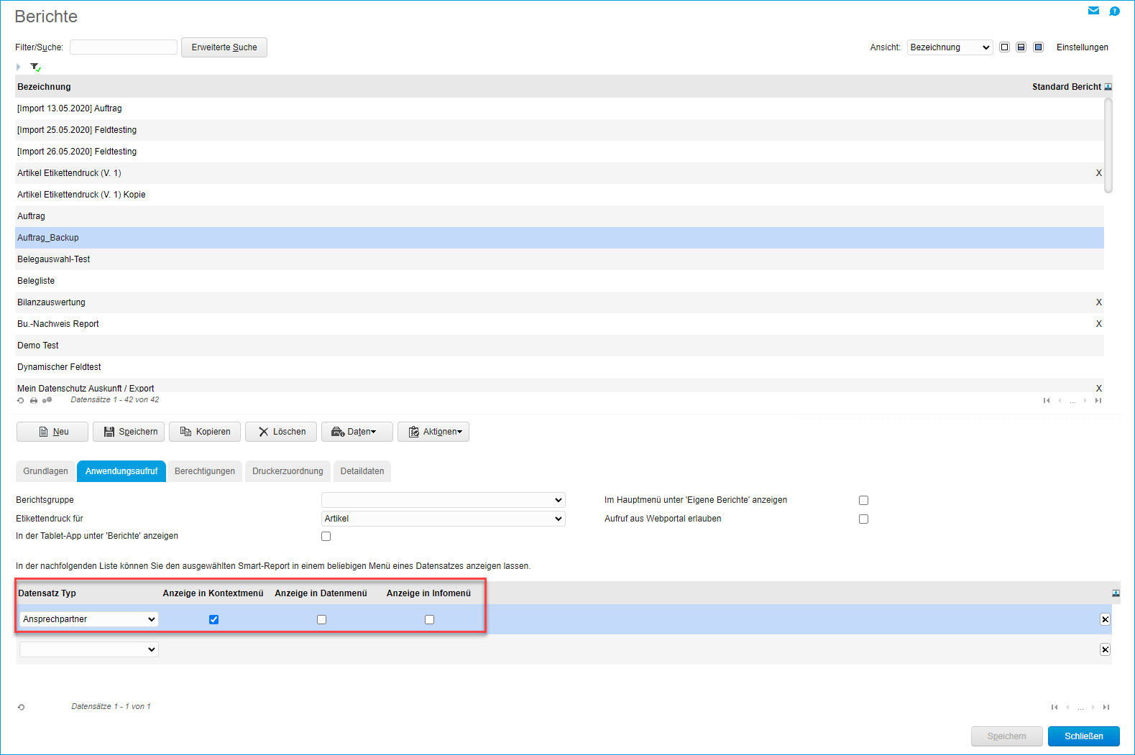The height and width of the screenshot is (755, 1135).
Task: Open the Ansprechpartner Datensatz Typ dropdown
Action: (89, 619)
